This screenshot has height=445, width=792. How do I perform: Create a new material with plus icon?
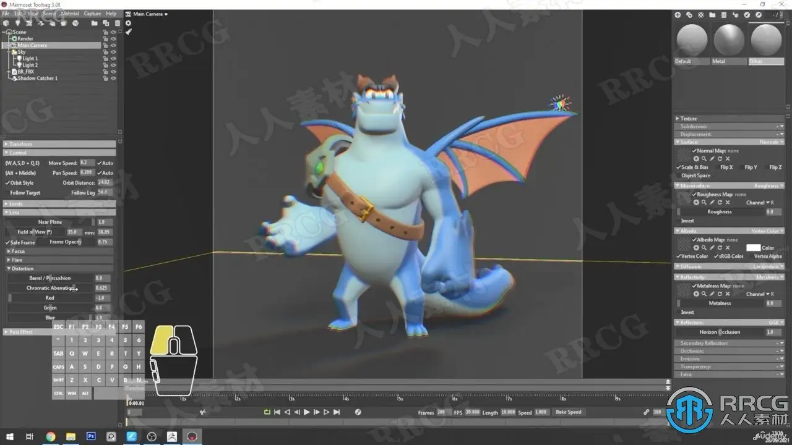tap(678, 15)
